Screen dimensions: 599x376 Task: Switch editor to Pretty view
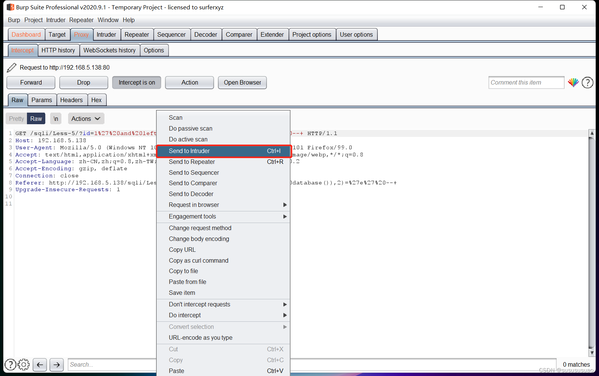tap(16, 119)
